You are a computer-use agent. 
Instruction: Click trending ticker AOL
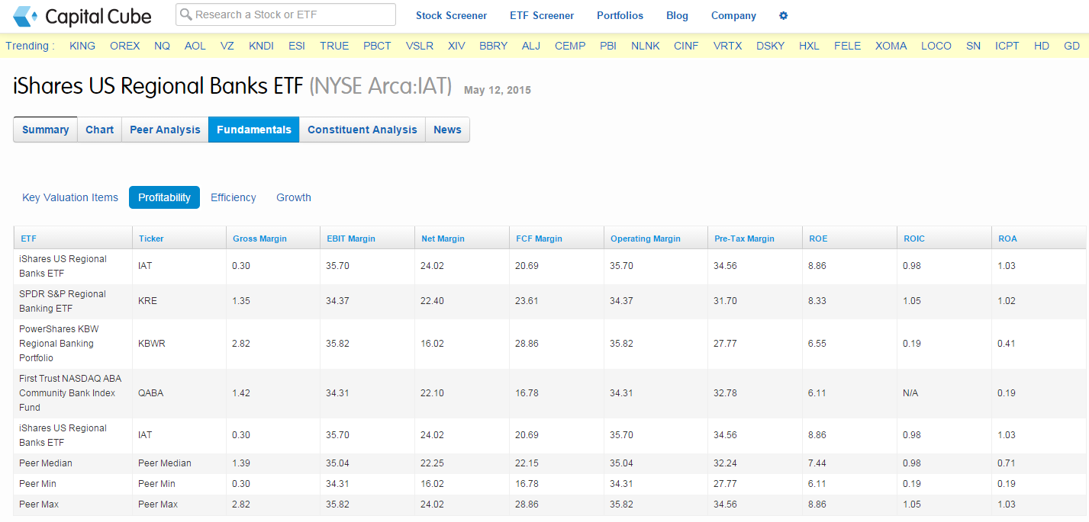[x=195, y=46]
